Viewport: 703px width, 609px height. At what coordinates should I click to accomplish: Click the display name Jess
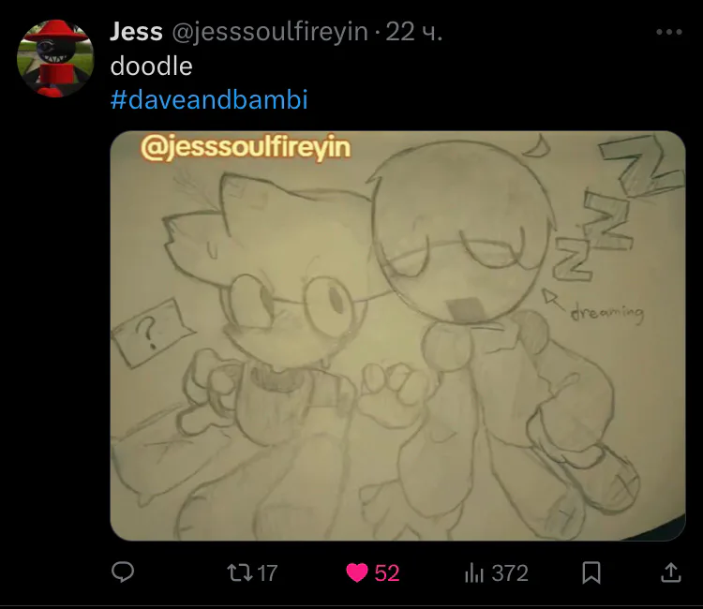tap(136, 32)
